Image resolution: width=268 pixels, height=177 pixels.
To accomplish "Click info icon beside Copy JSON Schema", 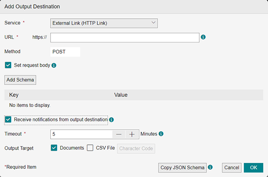I will [x=210, y=167].
